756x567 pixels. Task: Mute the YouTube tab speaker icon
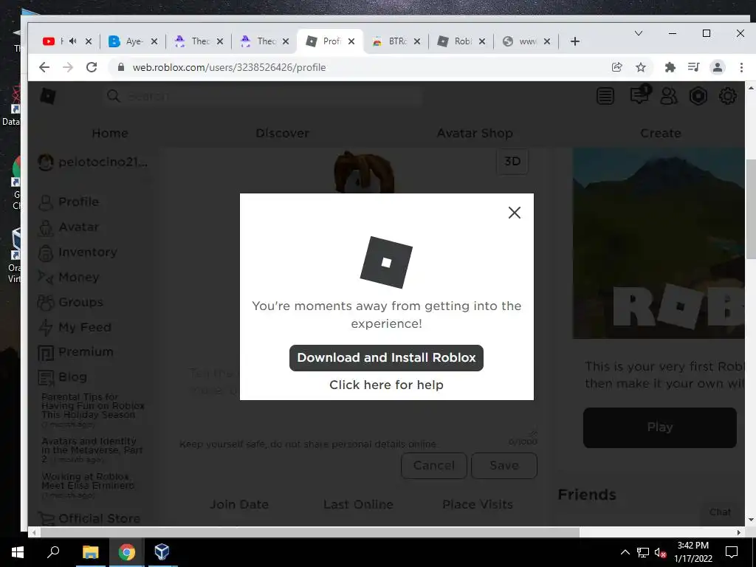73,41
